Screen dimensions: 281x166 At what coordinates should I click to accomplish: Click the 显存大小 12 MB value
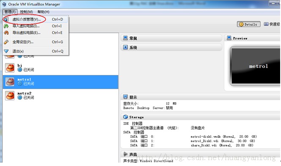[x=171, y=104]
